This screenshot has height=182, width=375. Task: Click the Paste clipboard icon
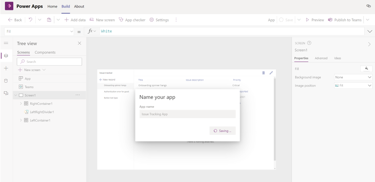[x=49, y=20]
